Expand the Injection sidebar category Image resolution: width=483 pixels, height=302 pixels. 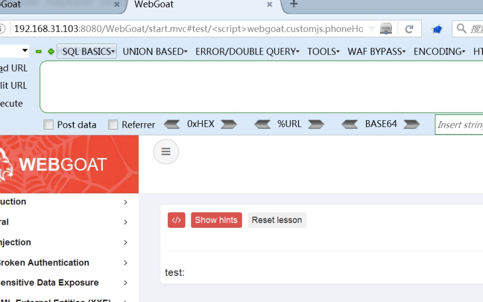pyautogui.click(x=126, y=243)
